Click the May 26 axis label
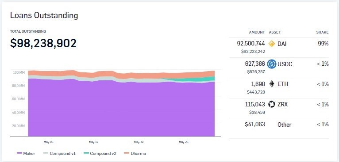Image resolution: width=339 pixels, height=162 pixels. [x=184, y=142]
